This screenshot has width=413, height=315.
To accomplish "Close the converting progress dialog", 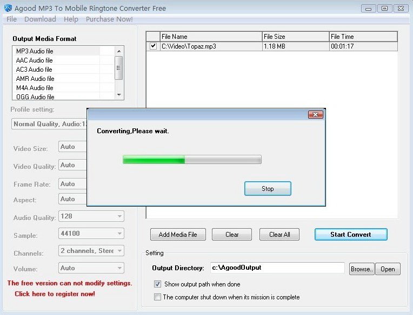I will pyautogui.click(x=315, y=114).
